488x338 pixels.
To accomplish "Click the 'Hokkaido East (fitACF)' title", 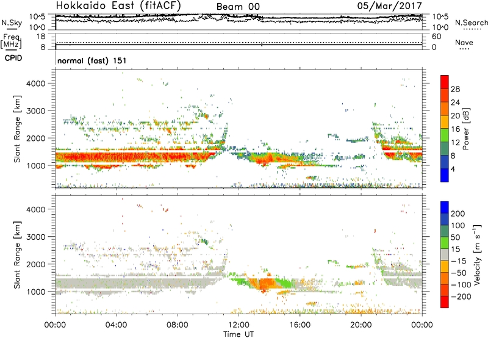I will [x=118, y=5].
